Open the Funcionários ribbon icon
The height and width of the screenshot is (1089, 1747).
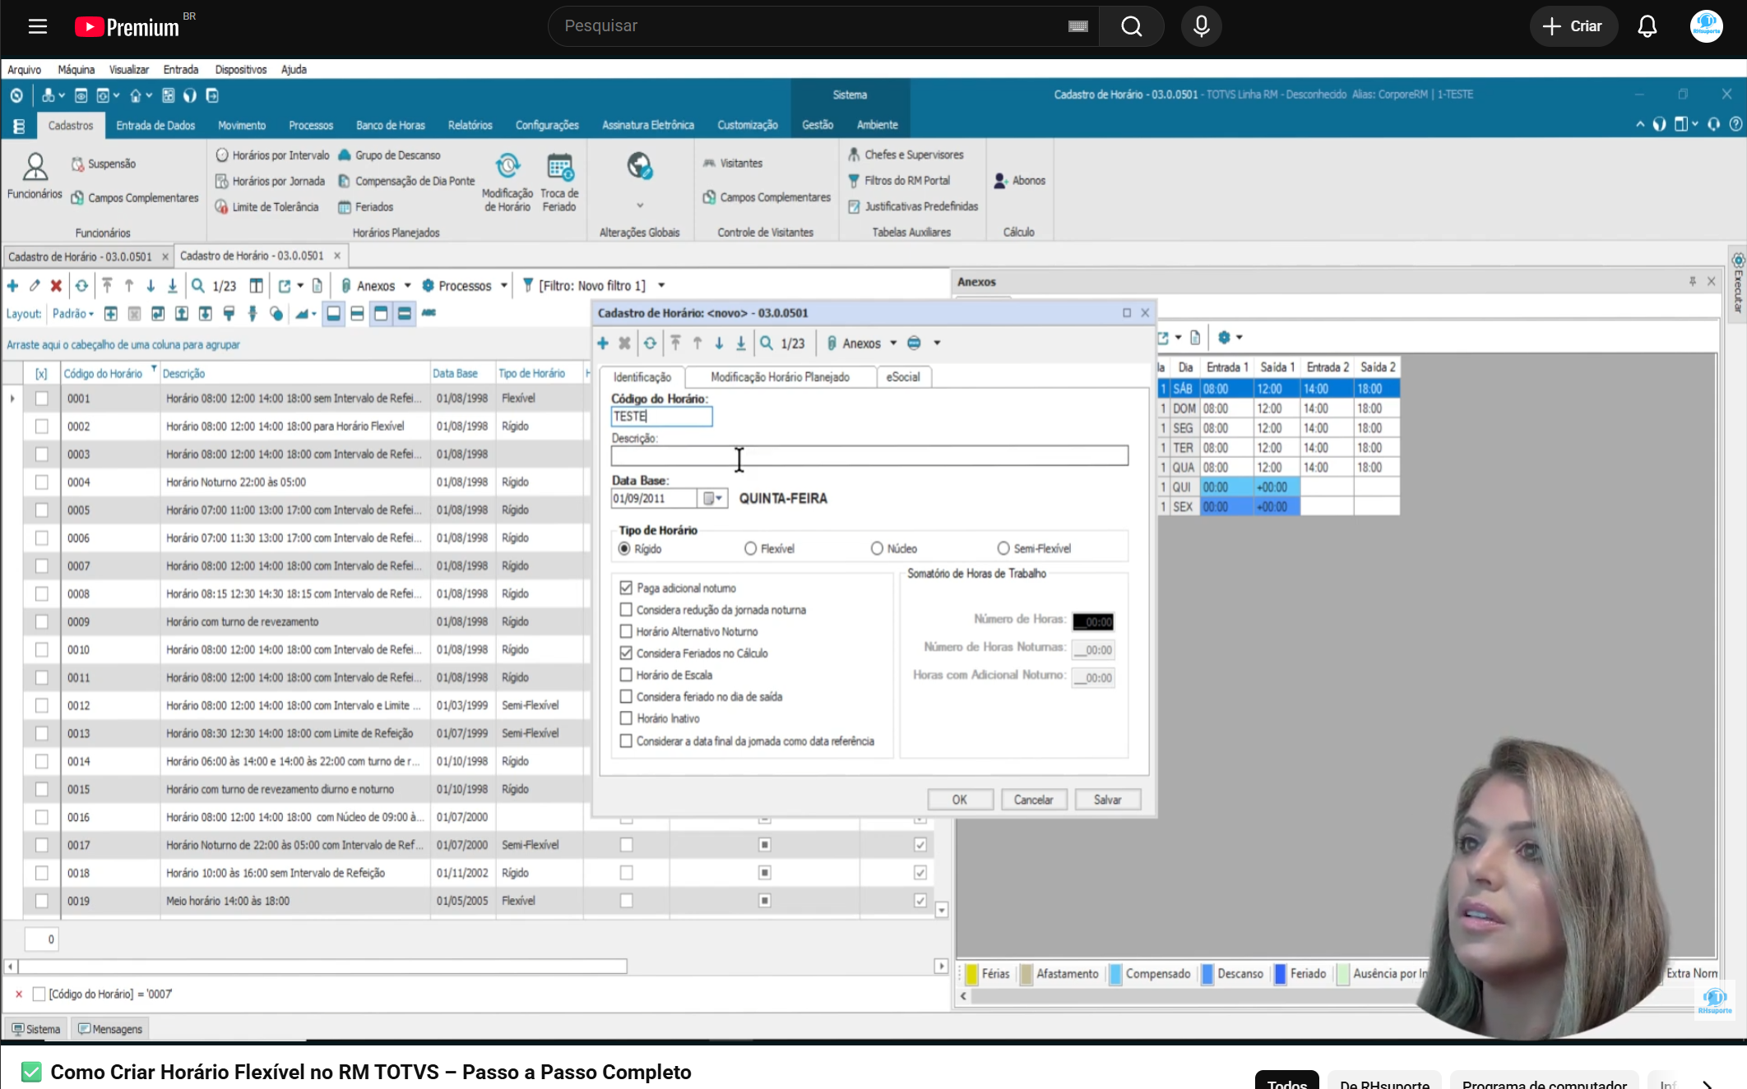(x=35, y=176)
